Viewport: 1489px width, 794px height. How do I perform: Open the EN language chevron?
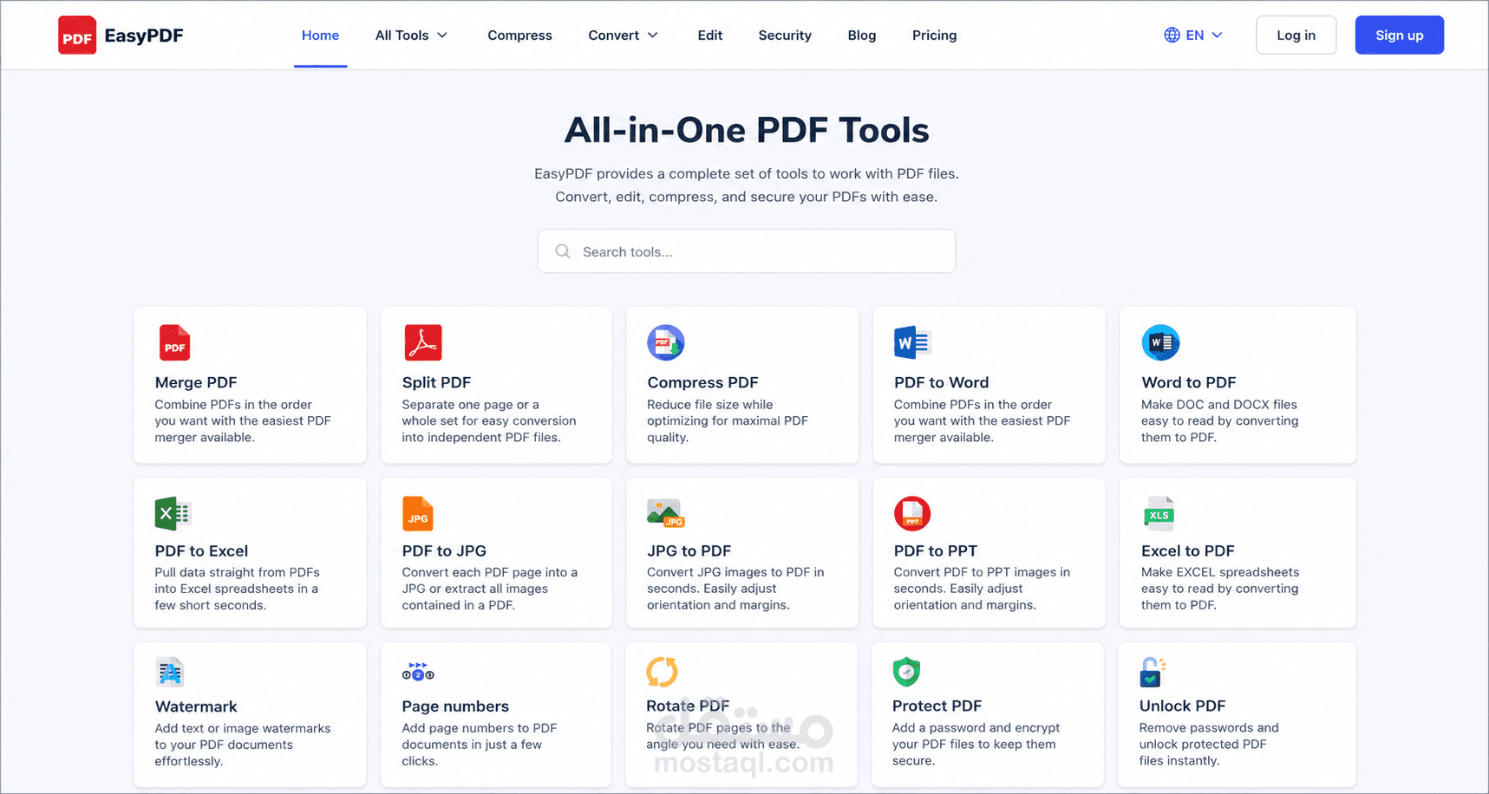point(1217,36)
